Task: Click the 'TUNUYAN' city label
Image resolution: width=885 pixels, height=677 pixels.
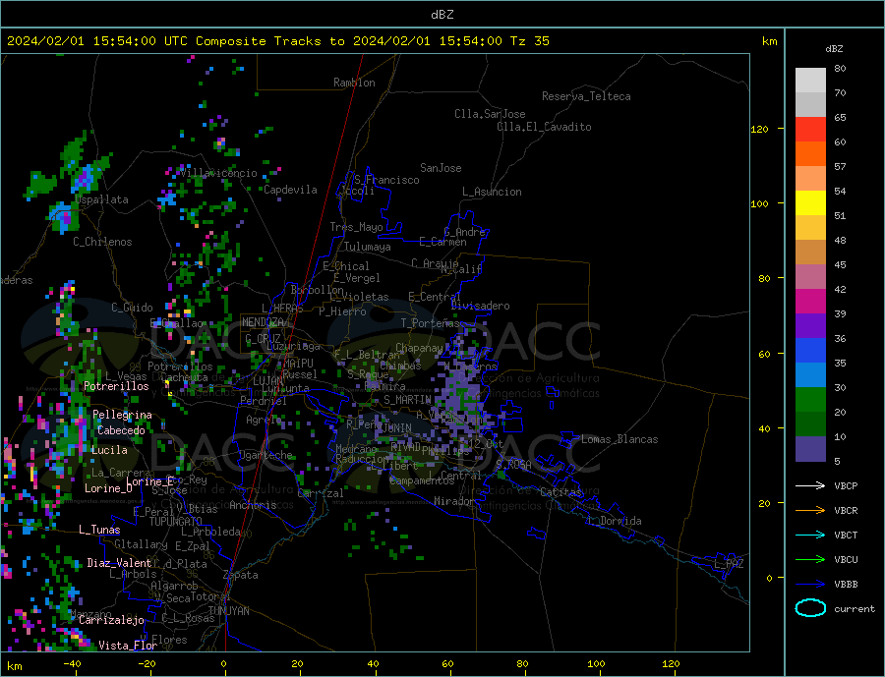Action: coord(228,611)
